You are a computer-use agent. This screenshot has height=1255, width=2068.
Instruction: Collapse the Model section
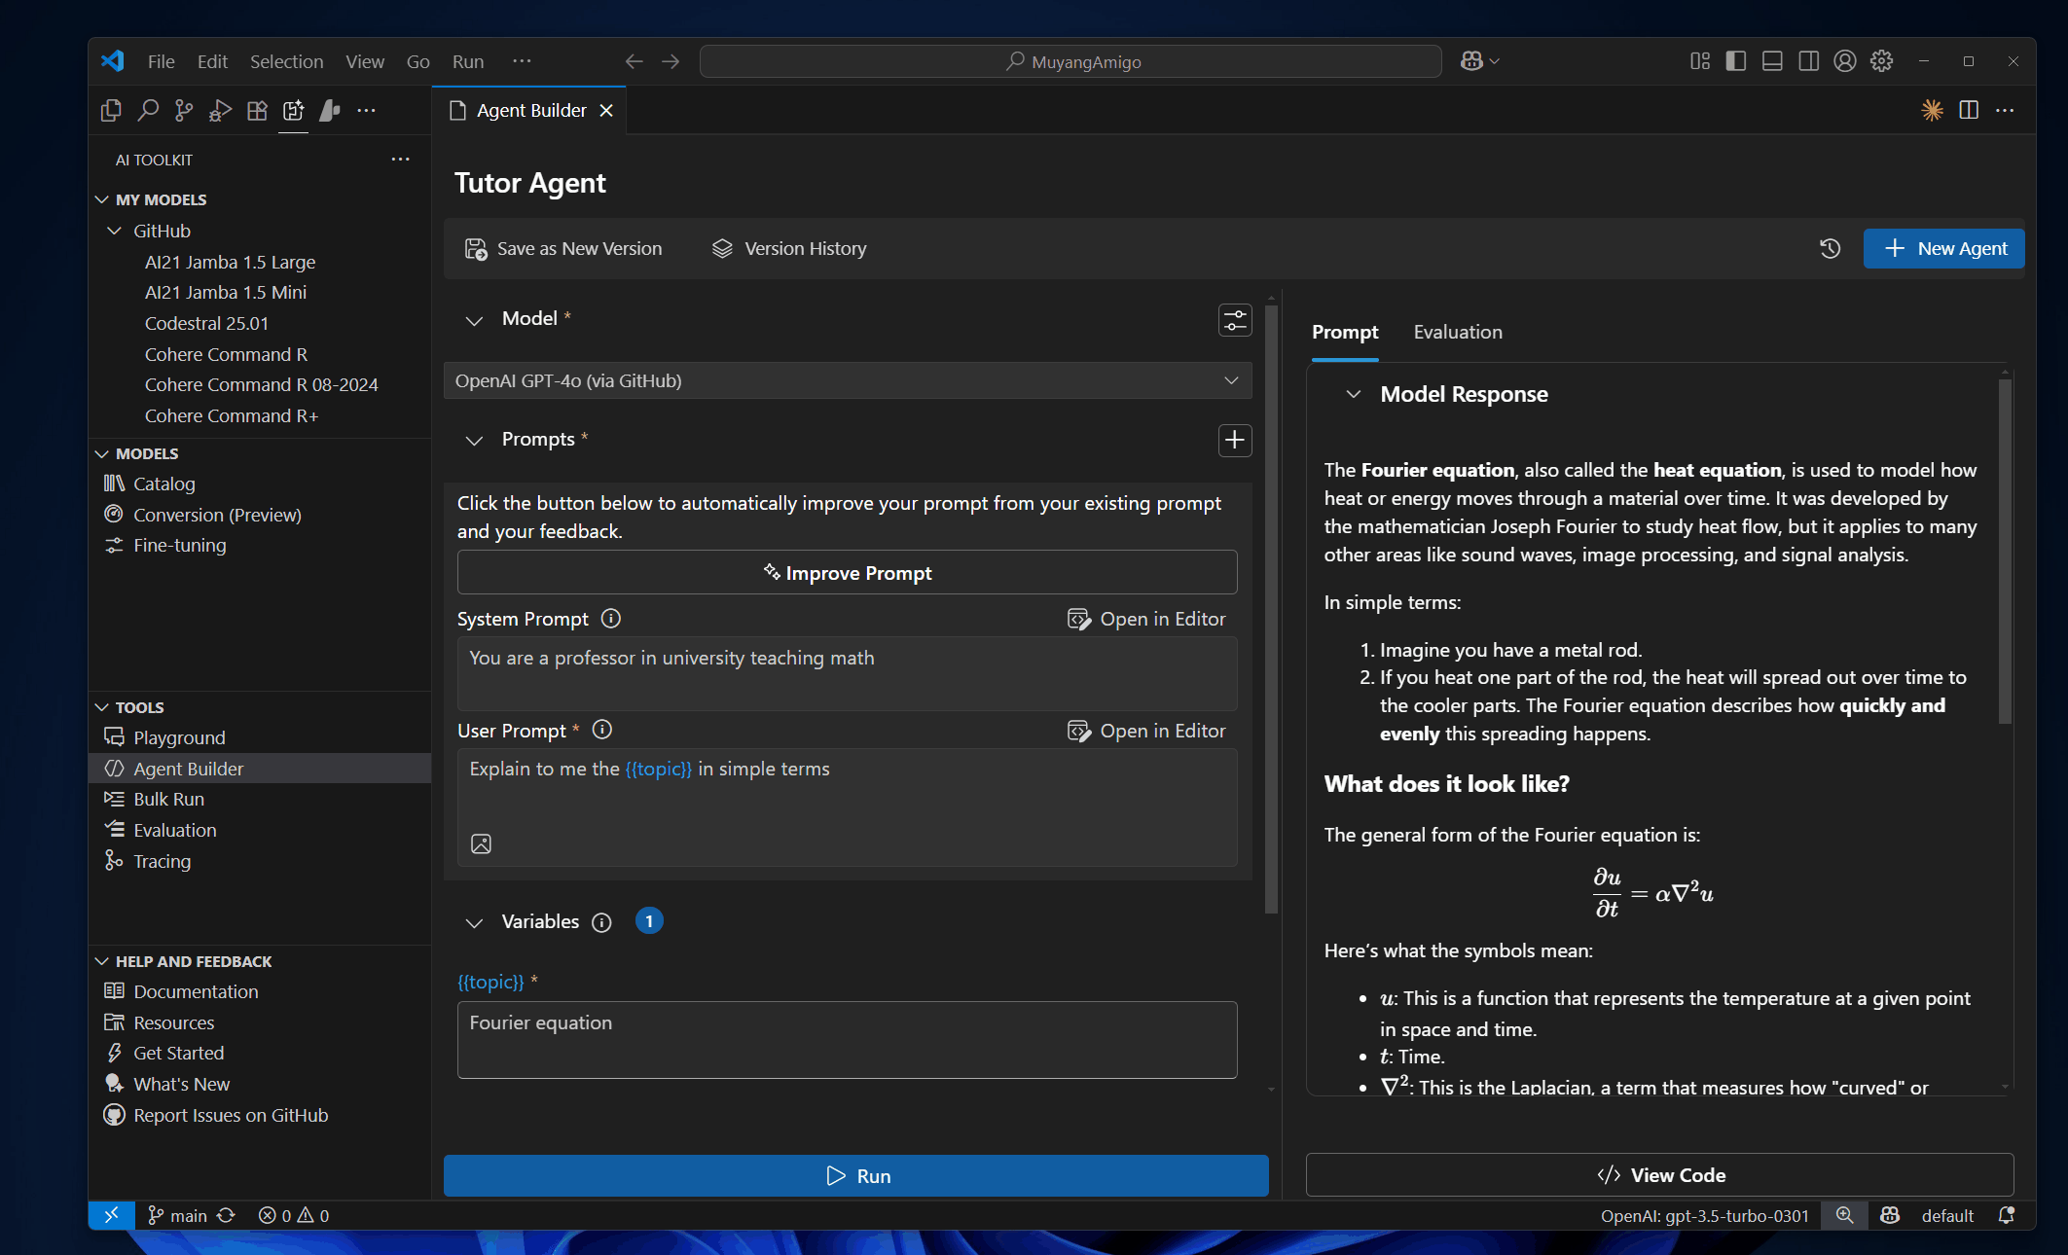(x=474, y=320)
